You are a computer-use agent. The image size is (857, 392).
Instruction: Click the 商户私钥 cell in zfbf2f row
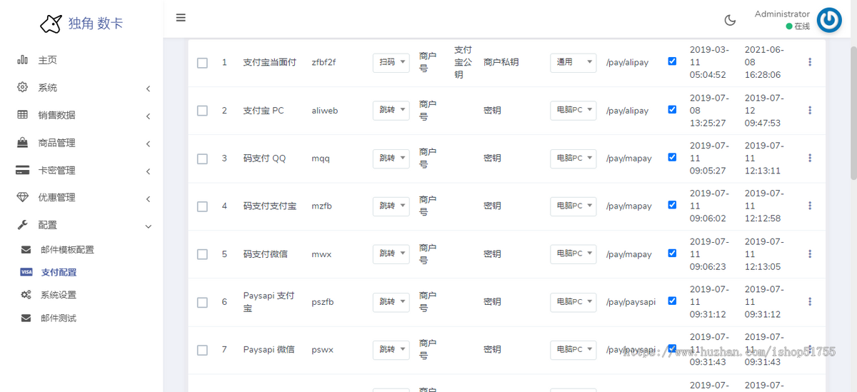(x=501, y=62)
